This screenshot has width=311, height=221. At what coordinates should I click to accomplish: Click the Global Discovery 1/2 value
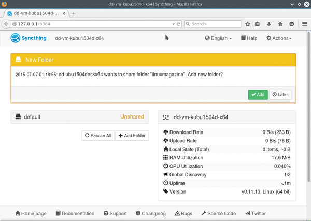[x=287, y=174]
